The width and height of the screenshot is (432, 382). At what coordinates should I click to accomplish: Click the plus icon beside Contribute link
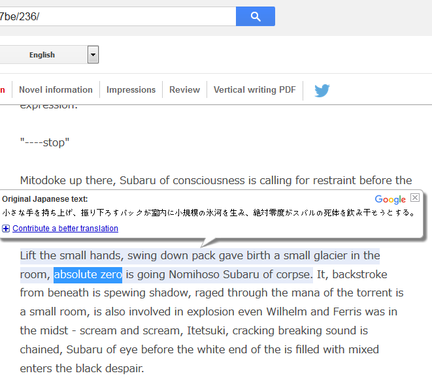[6, 229]
